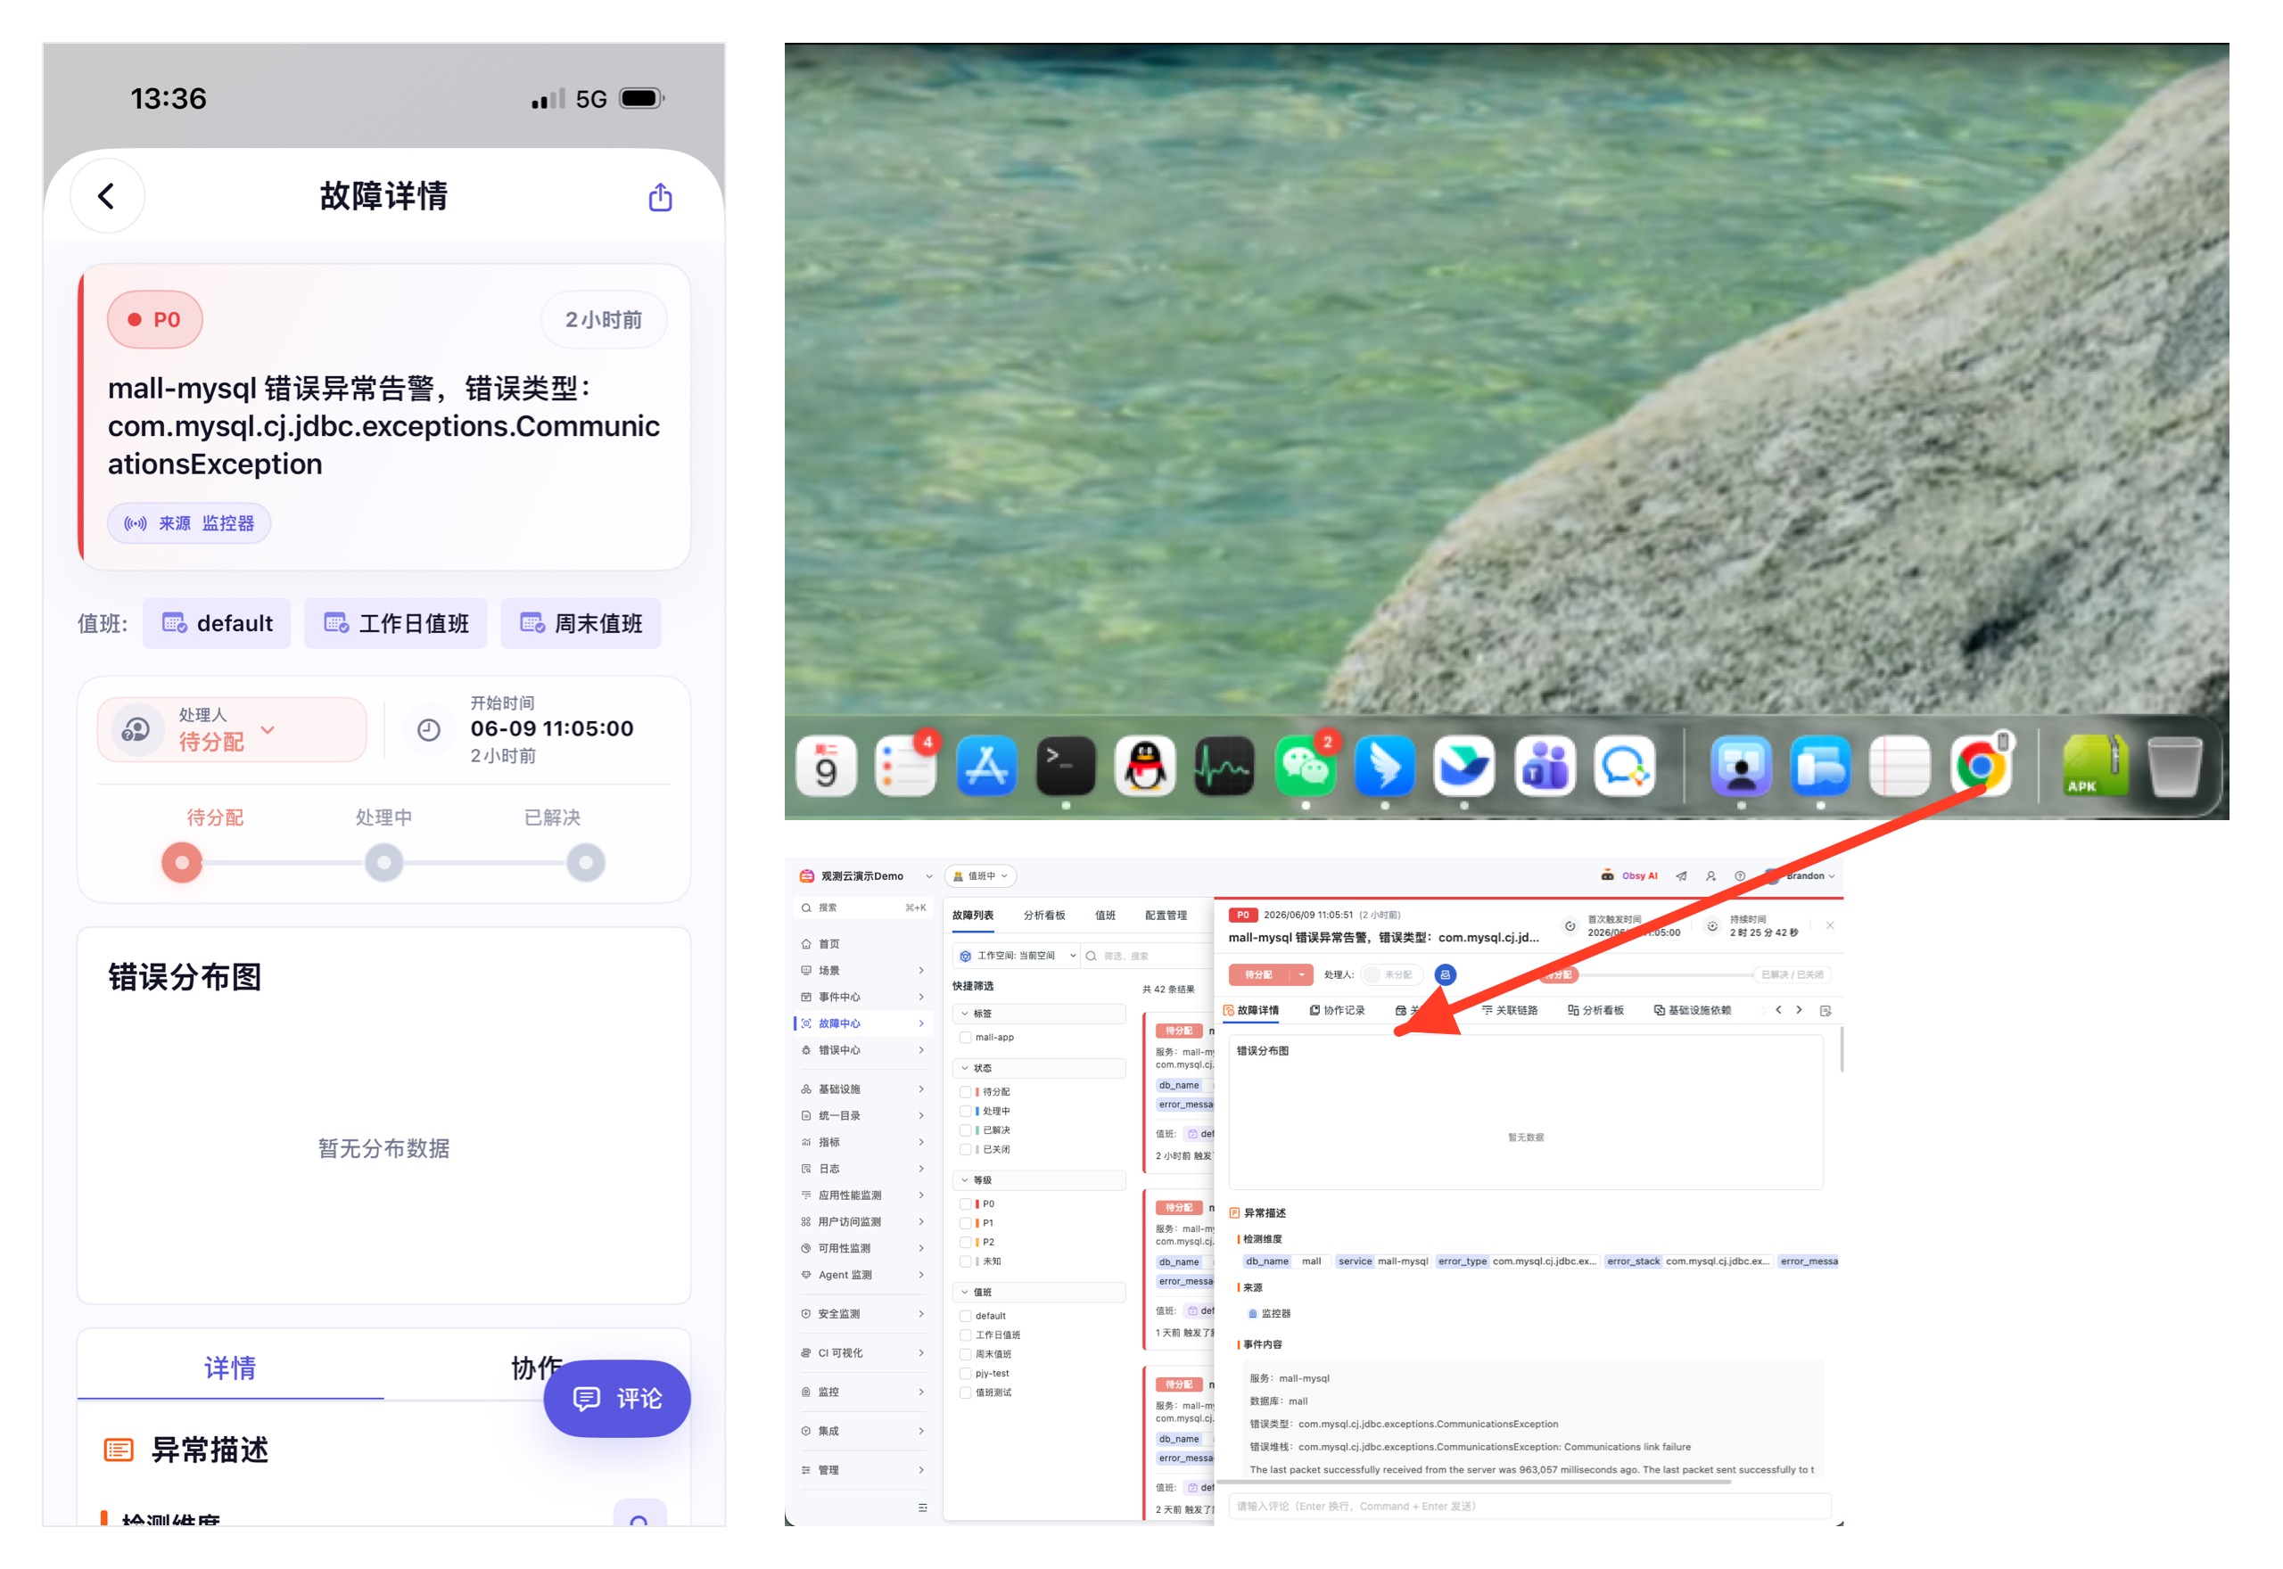Tap the 周末值班 chip on mobile
Image resolution: width=2283 pixels, height=1569 pixels.
point(581,623)
